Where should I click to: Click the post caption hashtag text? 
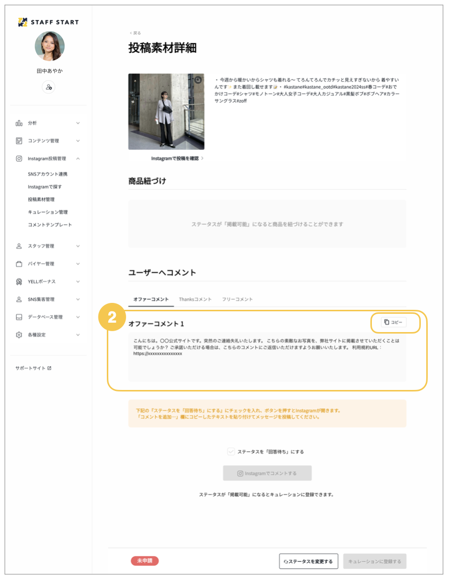307,90
